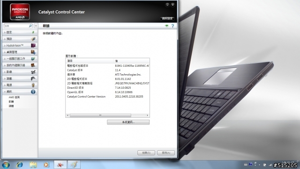Expand the 固定 section chevron
This screenshot has width=300, height=169.
5,32
